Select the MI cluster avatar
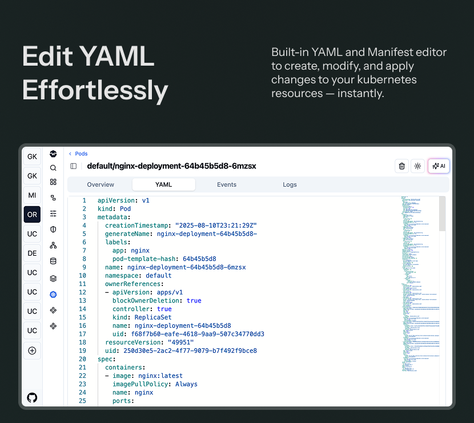Screen dimensions: 474x423 tap(32, 195)
